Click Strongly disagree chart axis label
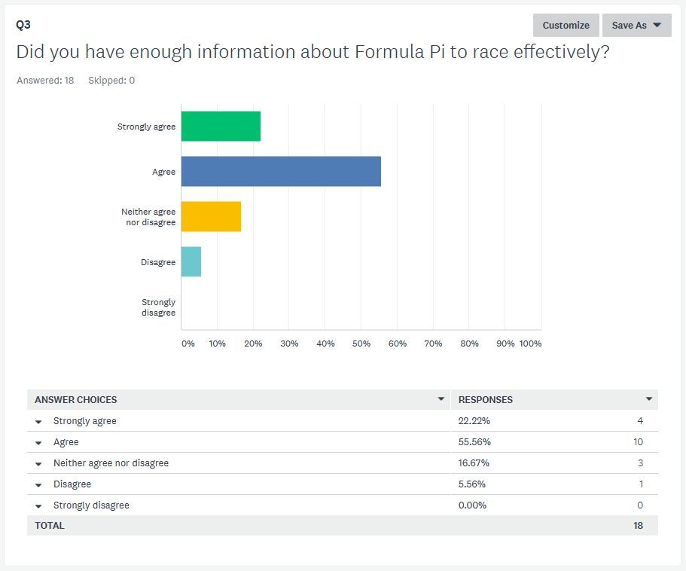The width and height of the screenshot is (686, 571). 158,307
